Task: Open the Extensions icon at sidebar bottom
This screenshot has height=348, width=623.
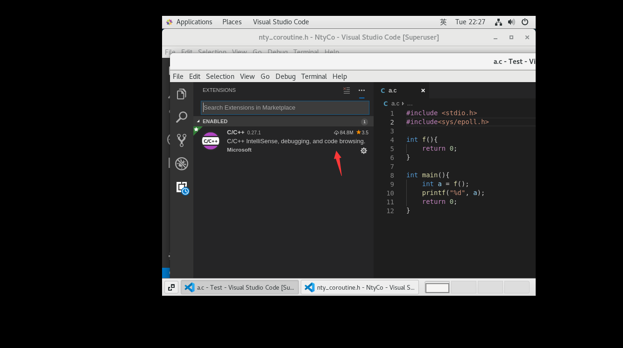Action: tap(182, 187)
